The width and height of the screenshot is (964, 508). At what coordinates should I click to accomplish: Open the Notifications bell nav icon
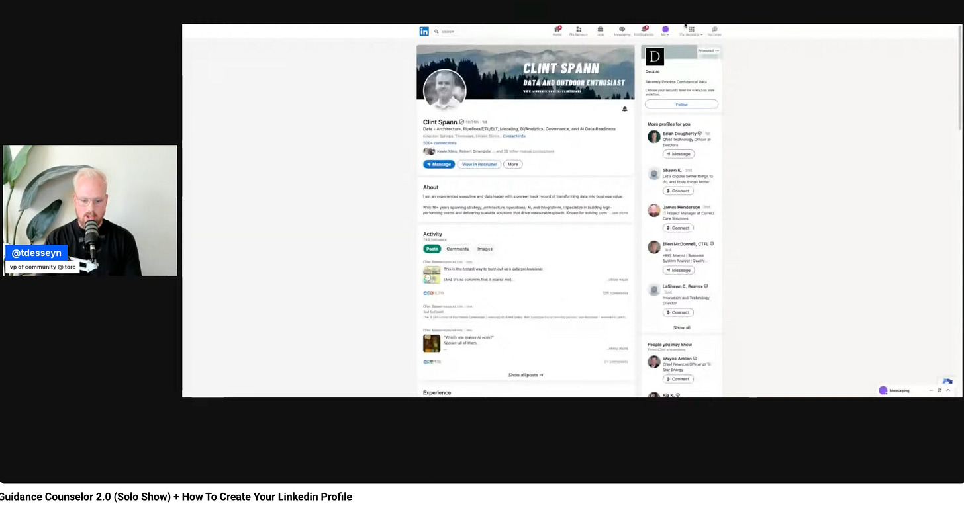coord(644,31)
